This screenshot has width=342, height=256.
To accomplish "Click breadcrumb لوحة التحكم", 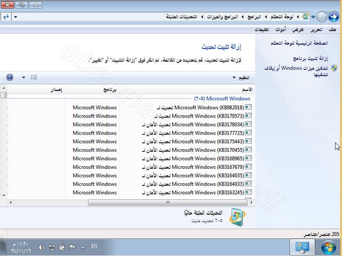I will [x=282, y=17].
